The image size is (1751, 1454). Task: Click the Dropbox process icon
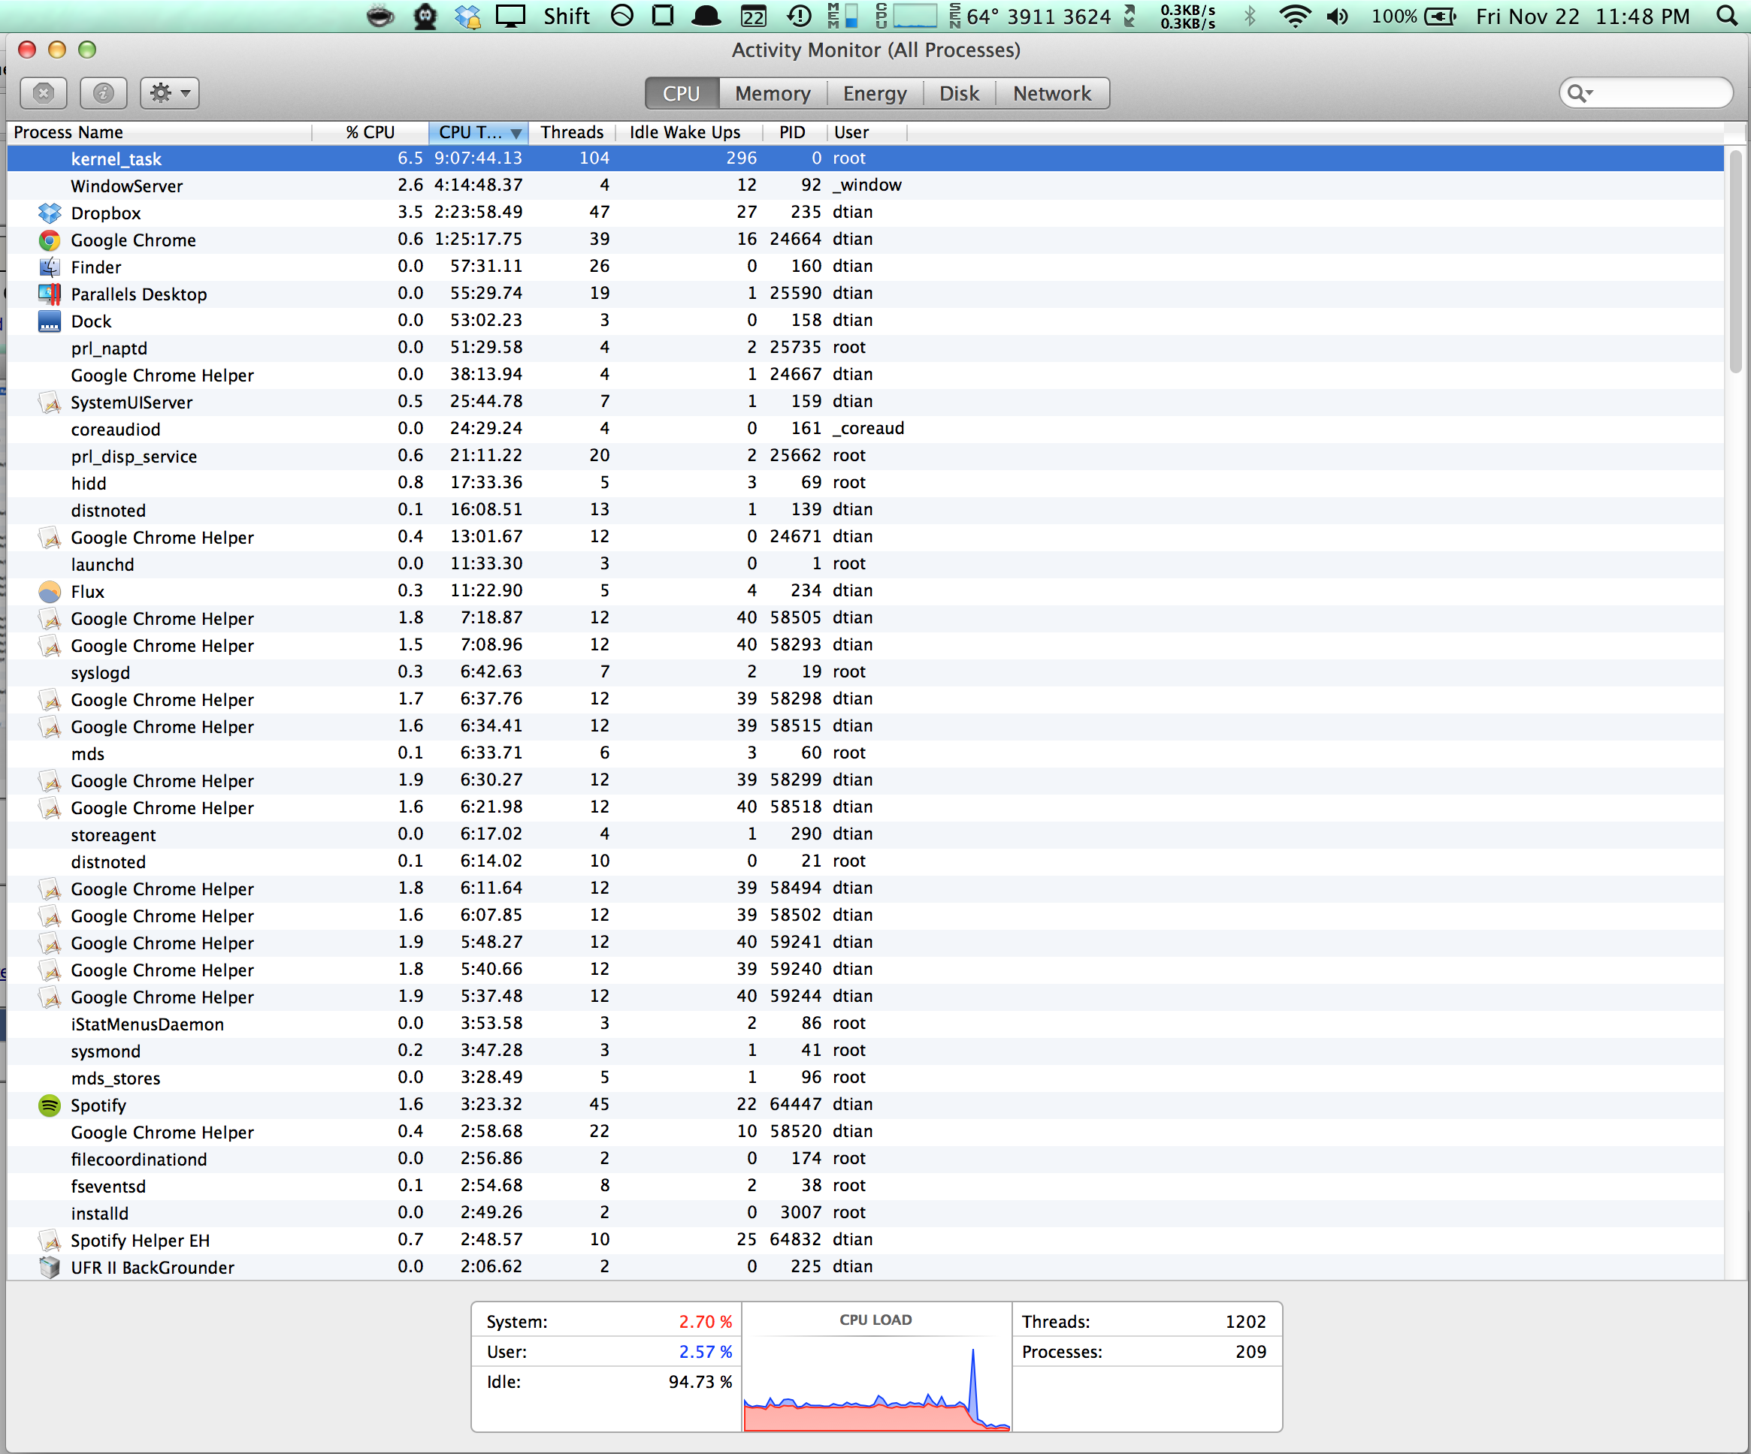tap(50, 213)
